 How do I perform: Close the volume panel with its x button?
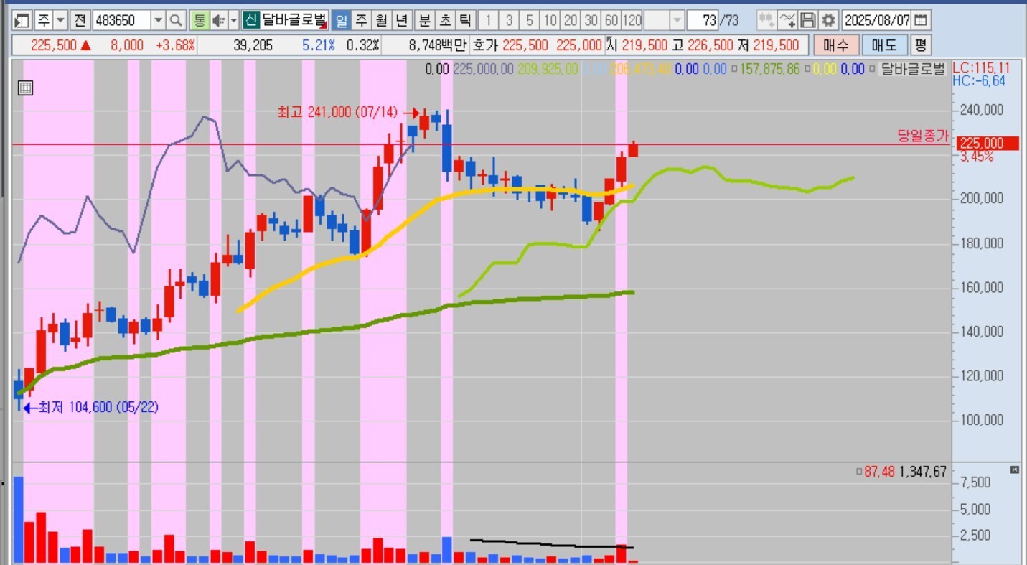click(1014, 470)
